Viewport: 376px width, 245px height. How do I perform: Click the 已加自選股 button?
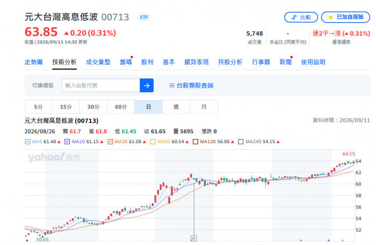coord(345,17)
